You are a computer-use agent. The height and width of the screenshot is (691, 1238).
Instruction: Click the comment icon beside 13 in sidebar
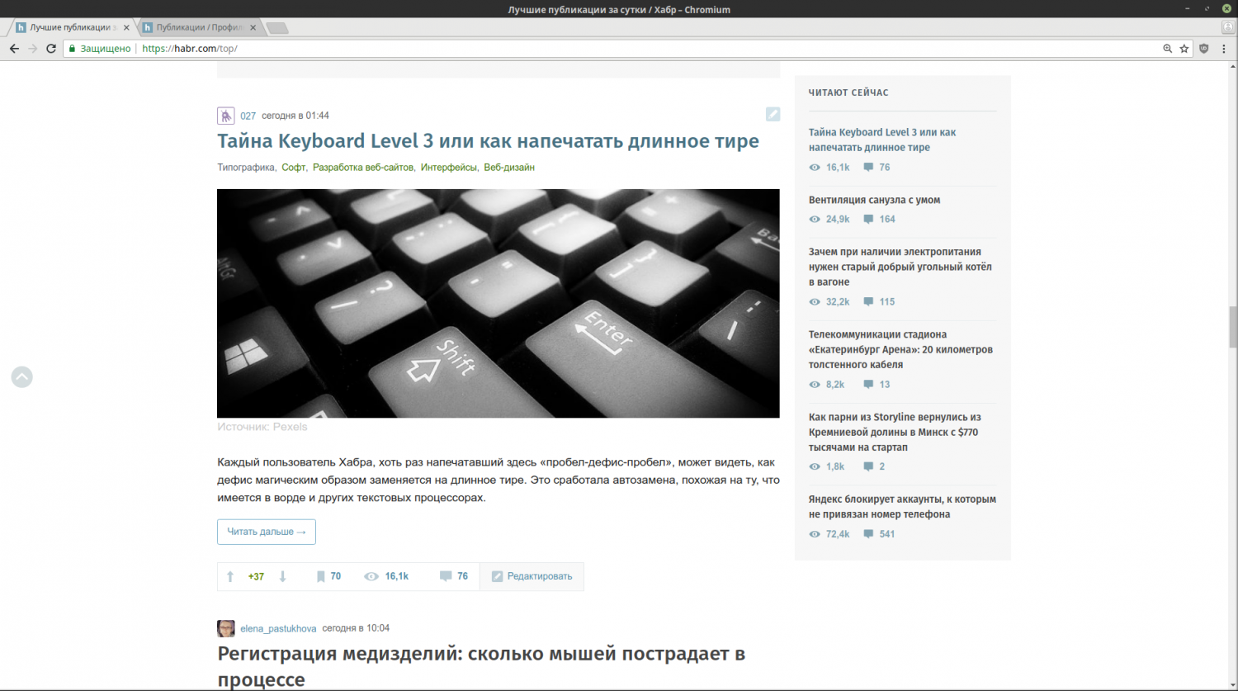pyautogui.click(x=868, y=385)
